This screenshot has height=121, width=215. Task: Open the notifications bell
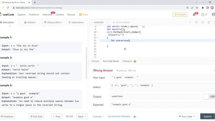click(x=194, y=14)
